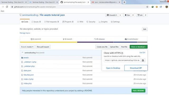The height and width of the screenshot is (95, 169).
Task: Open the file-assets-tutorial-json repository link
Action: pyautogui.click(x=52, y=15)
